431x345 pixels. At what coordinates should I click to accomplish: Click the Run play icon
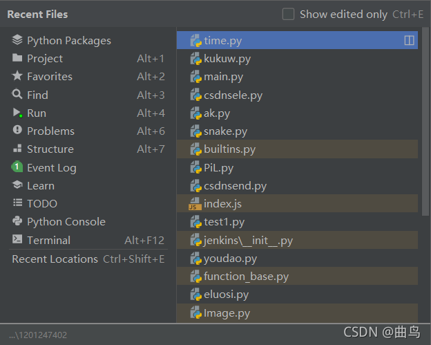pos(17,113)
